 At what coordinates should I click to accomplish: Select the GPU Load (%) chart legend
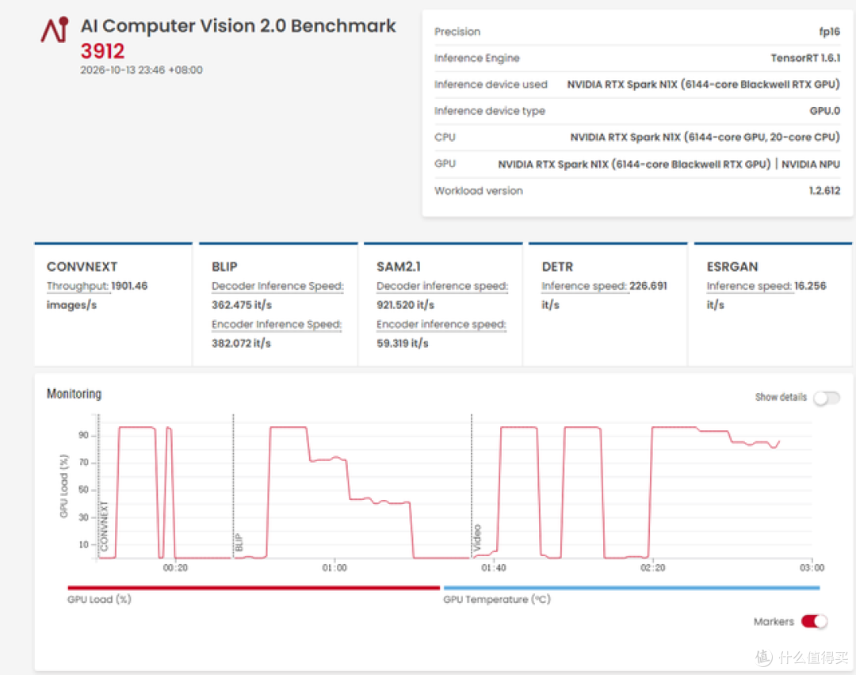point(99,599)
